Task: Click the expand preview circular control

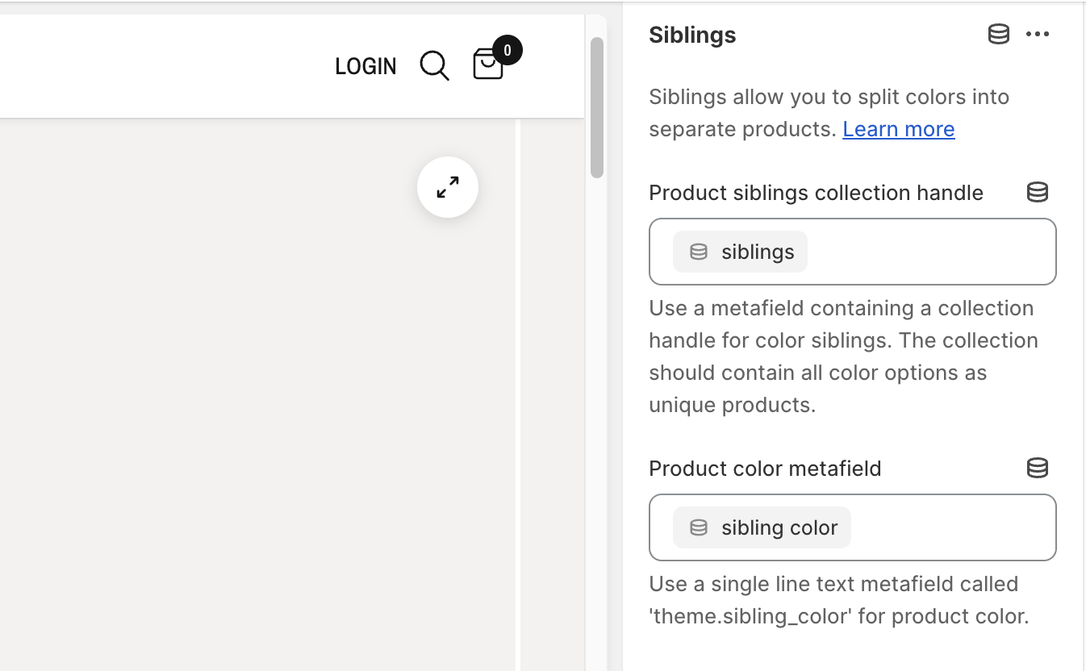Action: [x=447, y=186]
